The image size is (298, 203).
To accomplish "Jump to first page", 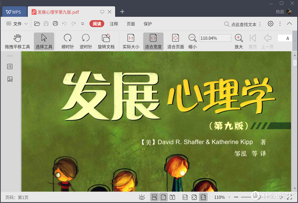I will 252,42.
